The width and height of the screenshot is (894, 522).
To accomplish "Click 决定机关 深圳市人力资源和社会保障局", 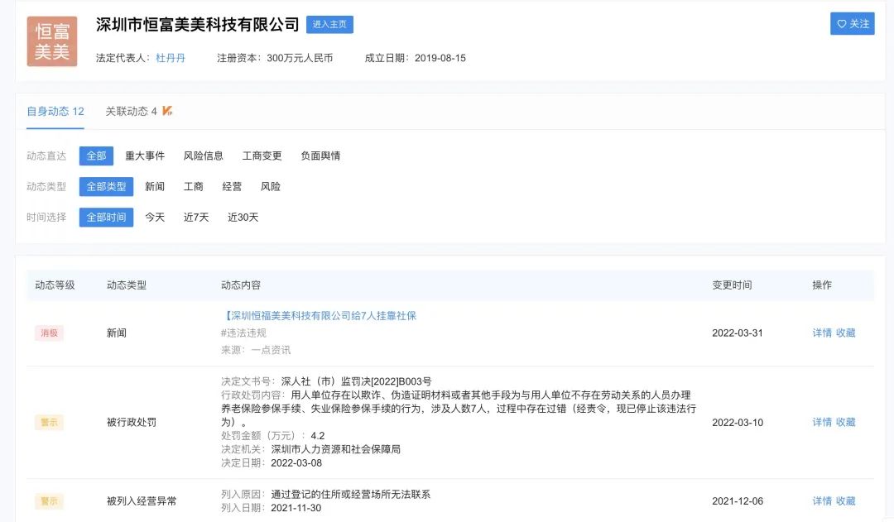I will point(310,449).
